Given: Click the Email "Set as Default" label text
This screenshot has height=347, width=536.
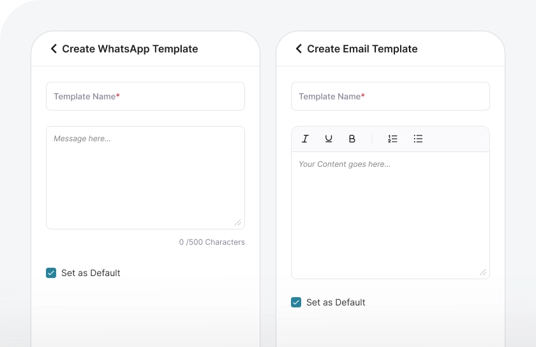Looking at the screenshot, I should [336, 302].
